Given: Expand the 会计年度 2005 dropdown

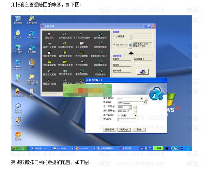Looking at the screenshot, I should (x=130, y=107).
